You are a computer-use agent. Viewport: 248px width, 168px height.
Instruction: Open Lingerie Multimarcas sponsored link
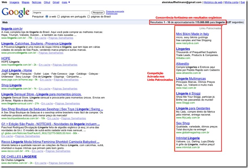coord(191,78)
